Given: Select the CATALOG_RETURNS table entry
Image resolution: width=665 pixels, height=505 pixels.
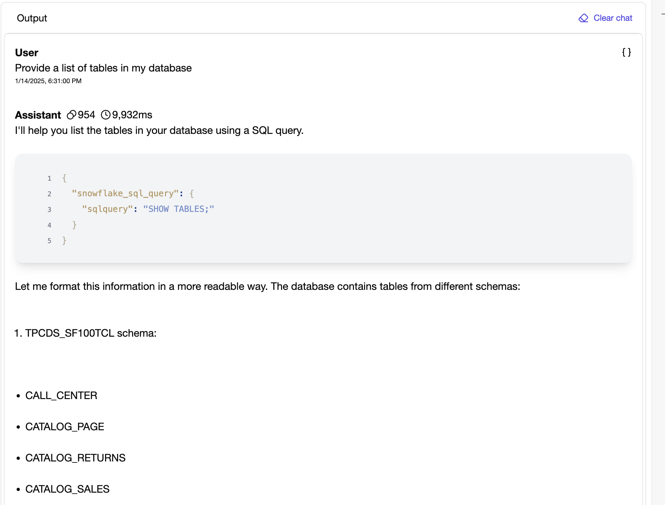Looking at the screenshot, I should pos(75,458).
